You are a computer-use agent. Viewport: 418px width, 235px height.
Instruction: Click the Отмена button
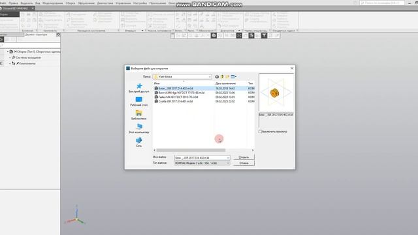tap(244, 163)
